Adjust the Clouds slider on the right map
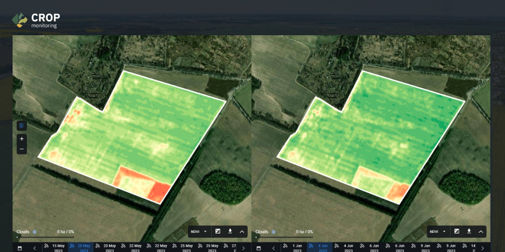Viewport: 505px width, 252px height. point(284,237)
